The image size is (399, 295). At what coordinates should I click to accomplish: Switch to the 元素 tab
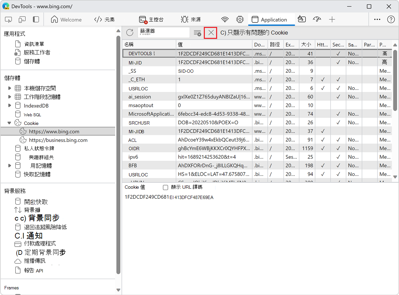point(105,20)
